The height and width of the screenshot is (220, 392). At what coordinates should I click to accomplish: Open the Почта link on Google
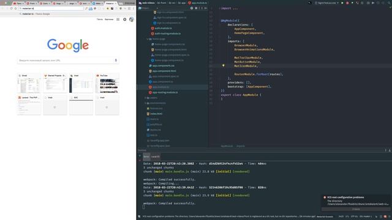pos(99,19)
